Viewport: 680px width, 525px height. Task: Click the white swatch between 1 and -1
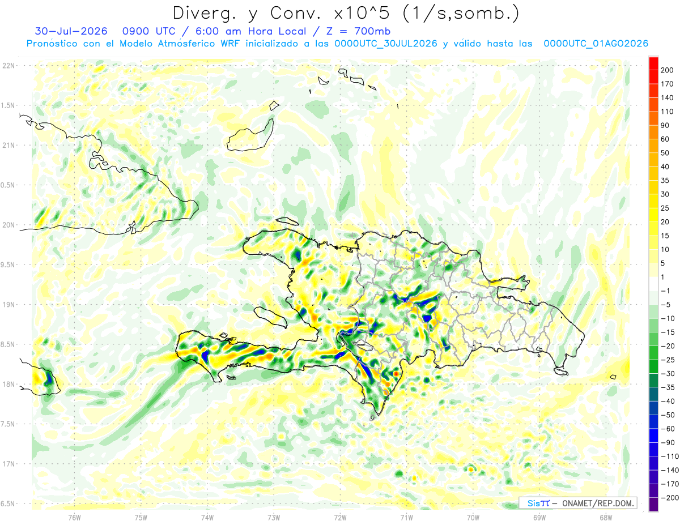pos(653,284)
